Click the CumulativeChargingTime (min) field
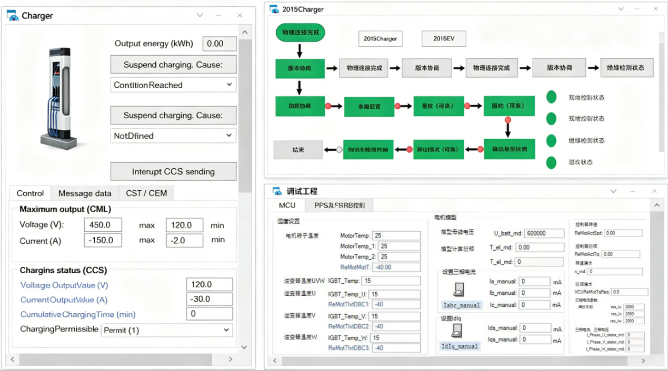This screenshot has height=371, width=668. tap(210, 314)
